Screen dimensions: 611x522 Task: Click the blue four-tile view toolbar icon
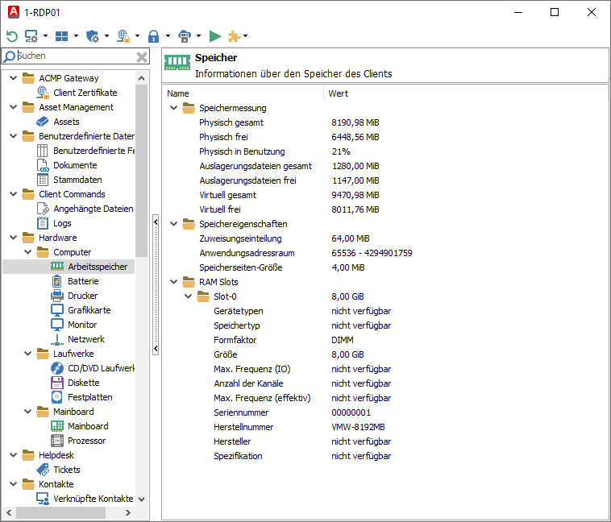[62, 36]
